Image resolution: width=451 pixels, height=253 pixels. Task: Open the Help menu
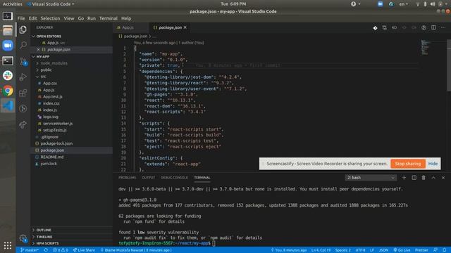click(126, 18)
